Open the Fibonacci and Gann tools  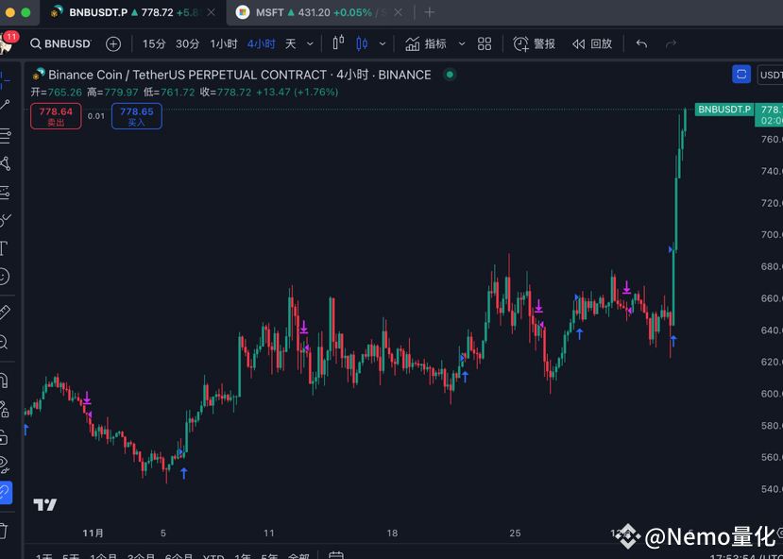click(5, 135)
